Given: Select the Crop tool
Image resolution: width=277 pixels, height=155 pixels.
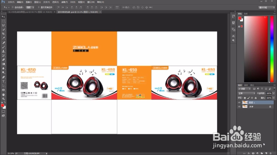Looking at the screenshot, I should pyautogui.click(x=3, y=34).
